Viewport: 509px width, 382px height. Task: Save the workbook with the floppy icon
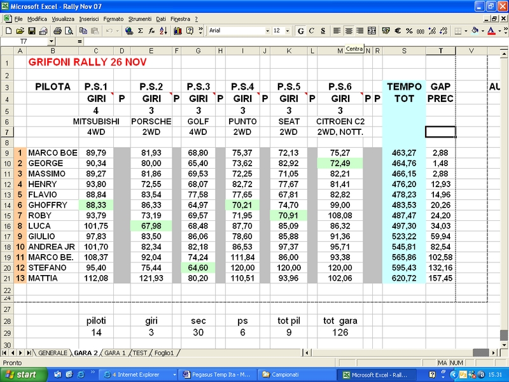[31, 31]
